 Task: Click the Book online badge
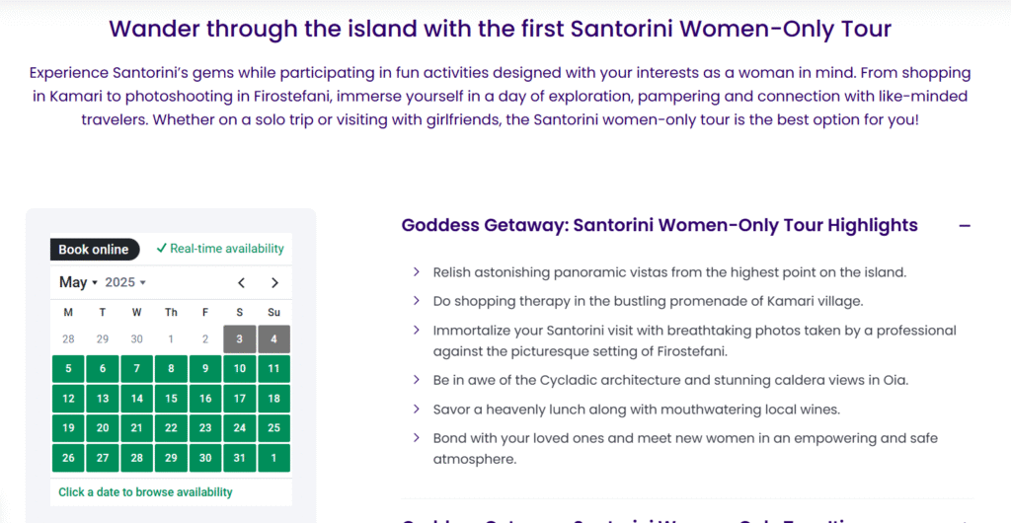coord(94,250)
